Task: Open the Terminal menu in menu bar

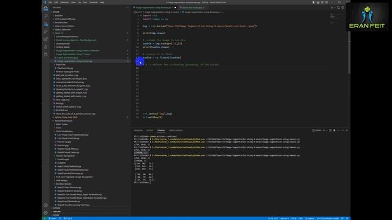Action: point(94,2)
